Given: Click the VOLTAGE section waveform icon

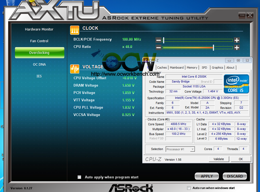Looking at the screenshot, I should pos(75,69).
